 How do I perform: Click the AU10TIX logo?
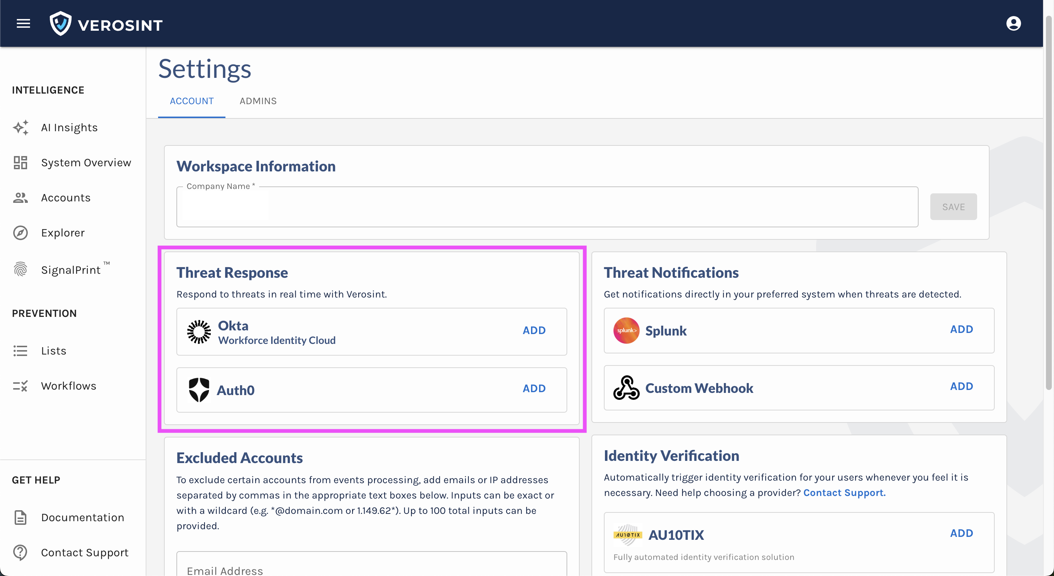(628, 535)
